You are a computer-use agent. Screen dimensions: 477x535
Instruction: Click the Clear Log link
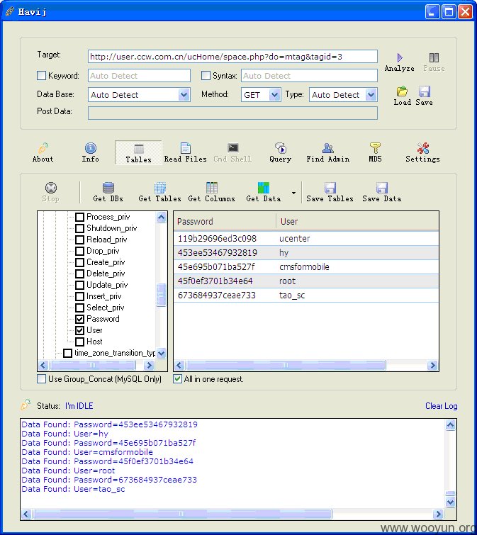coord(441,406)
